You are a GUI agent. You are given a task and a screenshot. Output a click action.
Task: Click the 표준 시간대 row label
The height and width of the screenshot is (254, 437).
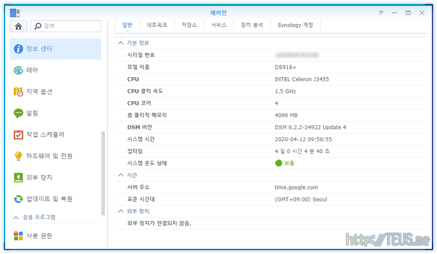(141, 199)
